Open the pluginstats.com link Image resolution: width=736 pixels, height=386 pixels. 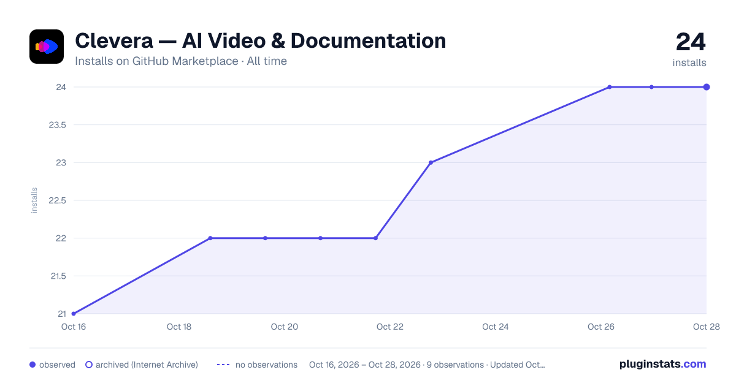pyautogui.click(x=662, y=364)
